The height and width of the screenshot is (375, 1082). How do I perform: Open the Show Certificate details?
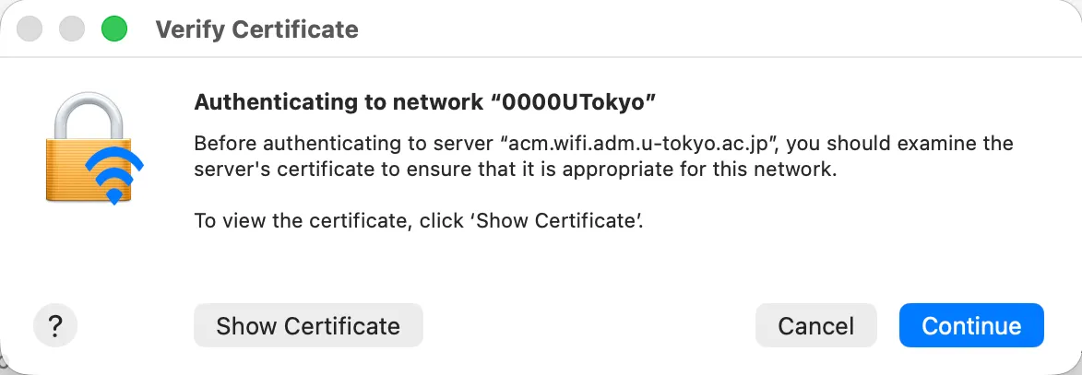(308, 325)
